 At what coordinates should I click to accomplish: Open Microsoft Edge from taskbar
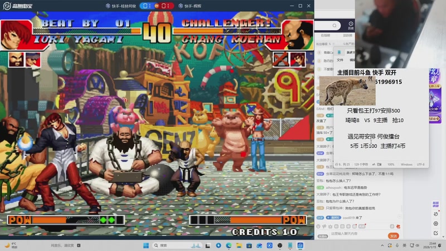(x=229, y=245)
